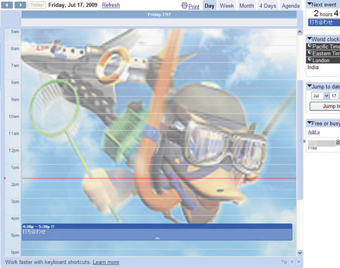Click scroll down arrow of calendar
Viewport: 340px width, 268px height.
pyautogui.click(x=300, y=253)
